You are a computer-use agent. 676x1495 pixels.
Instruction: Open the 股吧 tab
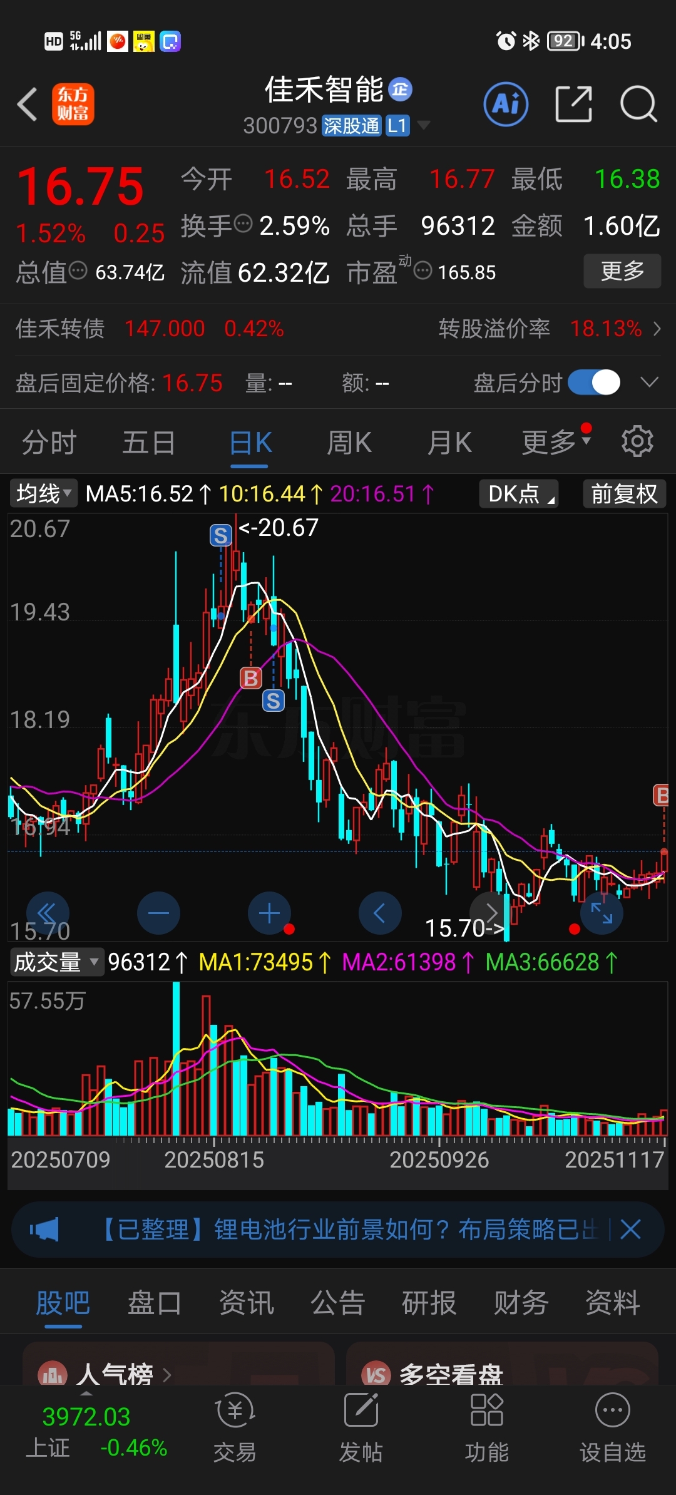(x=63, y=1303)
